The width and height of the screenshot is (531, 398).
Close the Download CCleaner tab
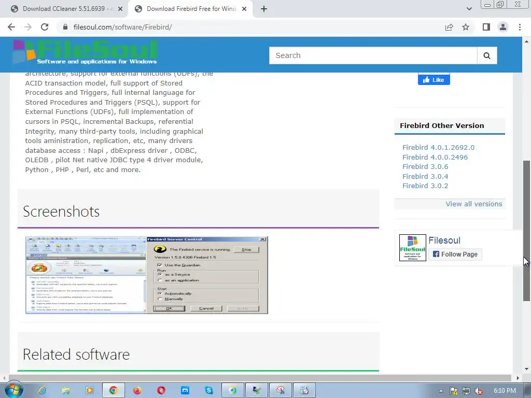point(120,9)
